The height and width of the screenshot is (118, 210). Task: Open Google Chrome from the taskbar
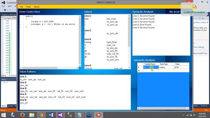pos(41,115)
